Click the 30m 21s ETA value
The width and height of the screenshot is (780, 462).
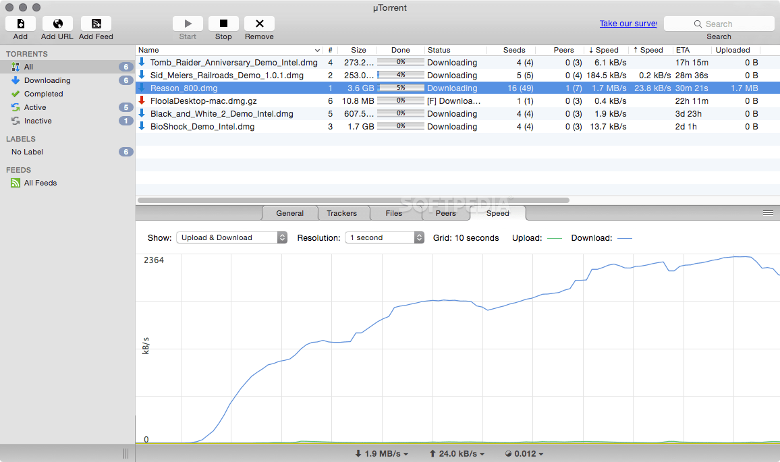[x=692, y=88]
